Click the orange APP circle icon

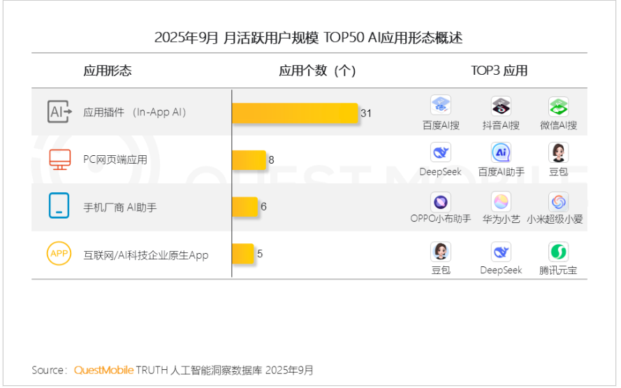(x=59, y=254)
